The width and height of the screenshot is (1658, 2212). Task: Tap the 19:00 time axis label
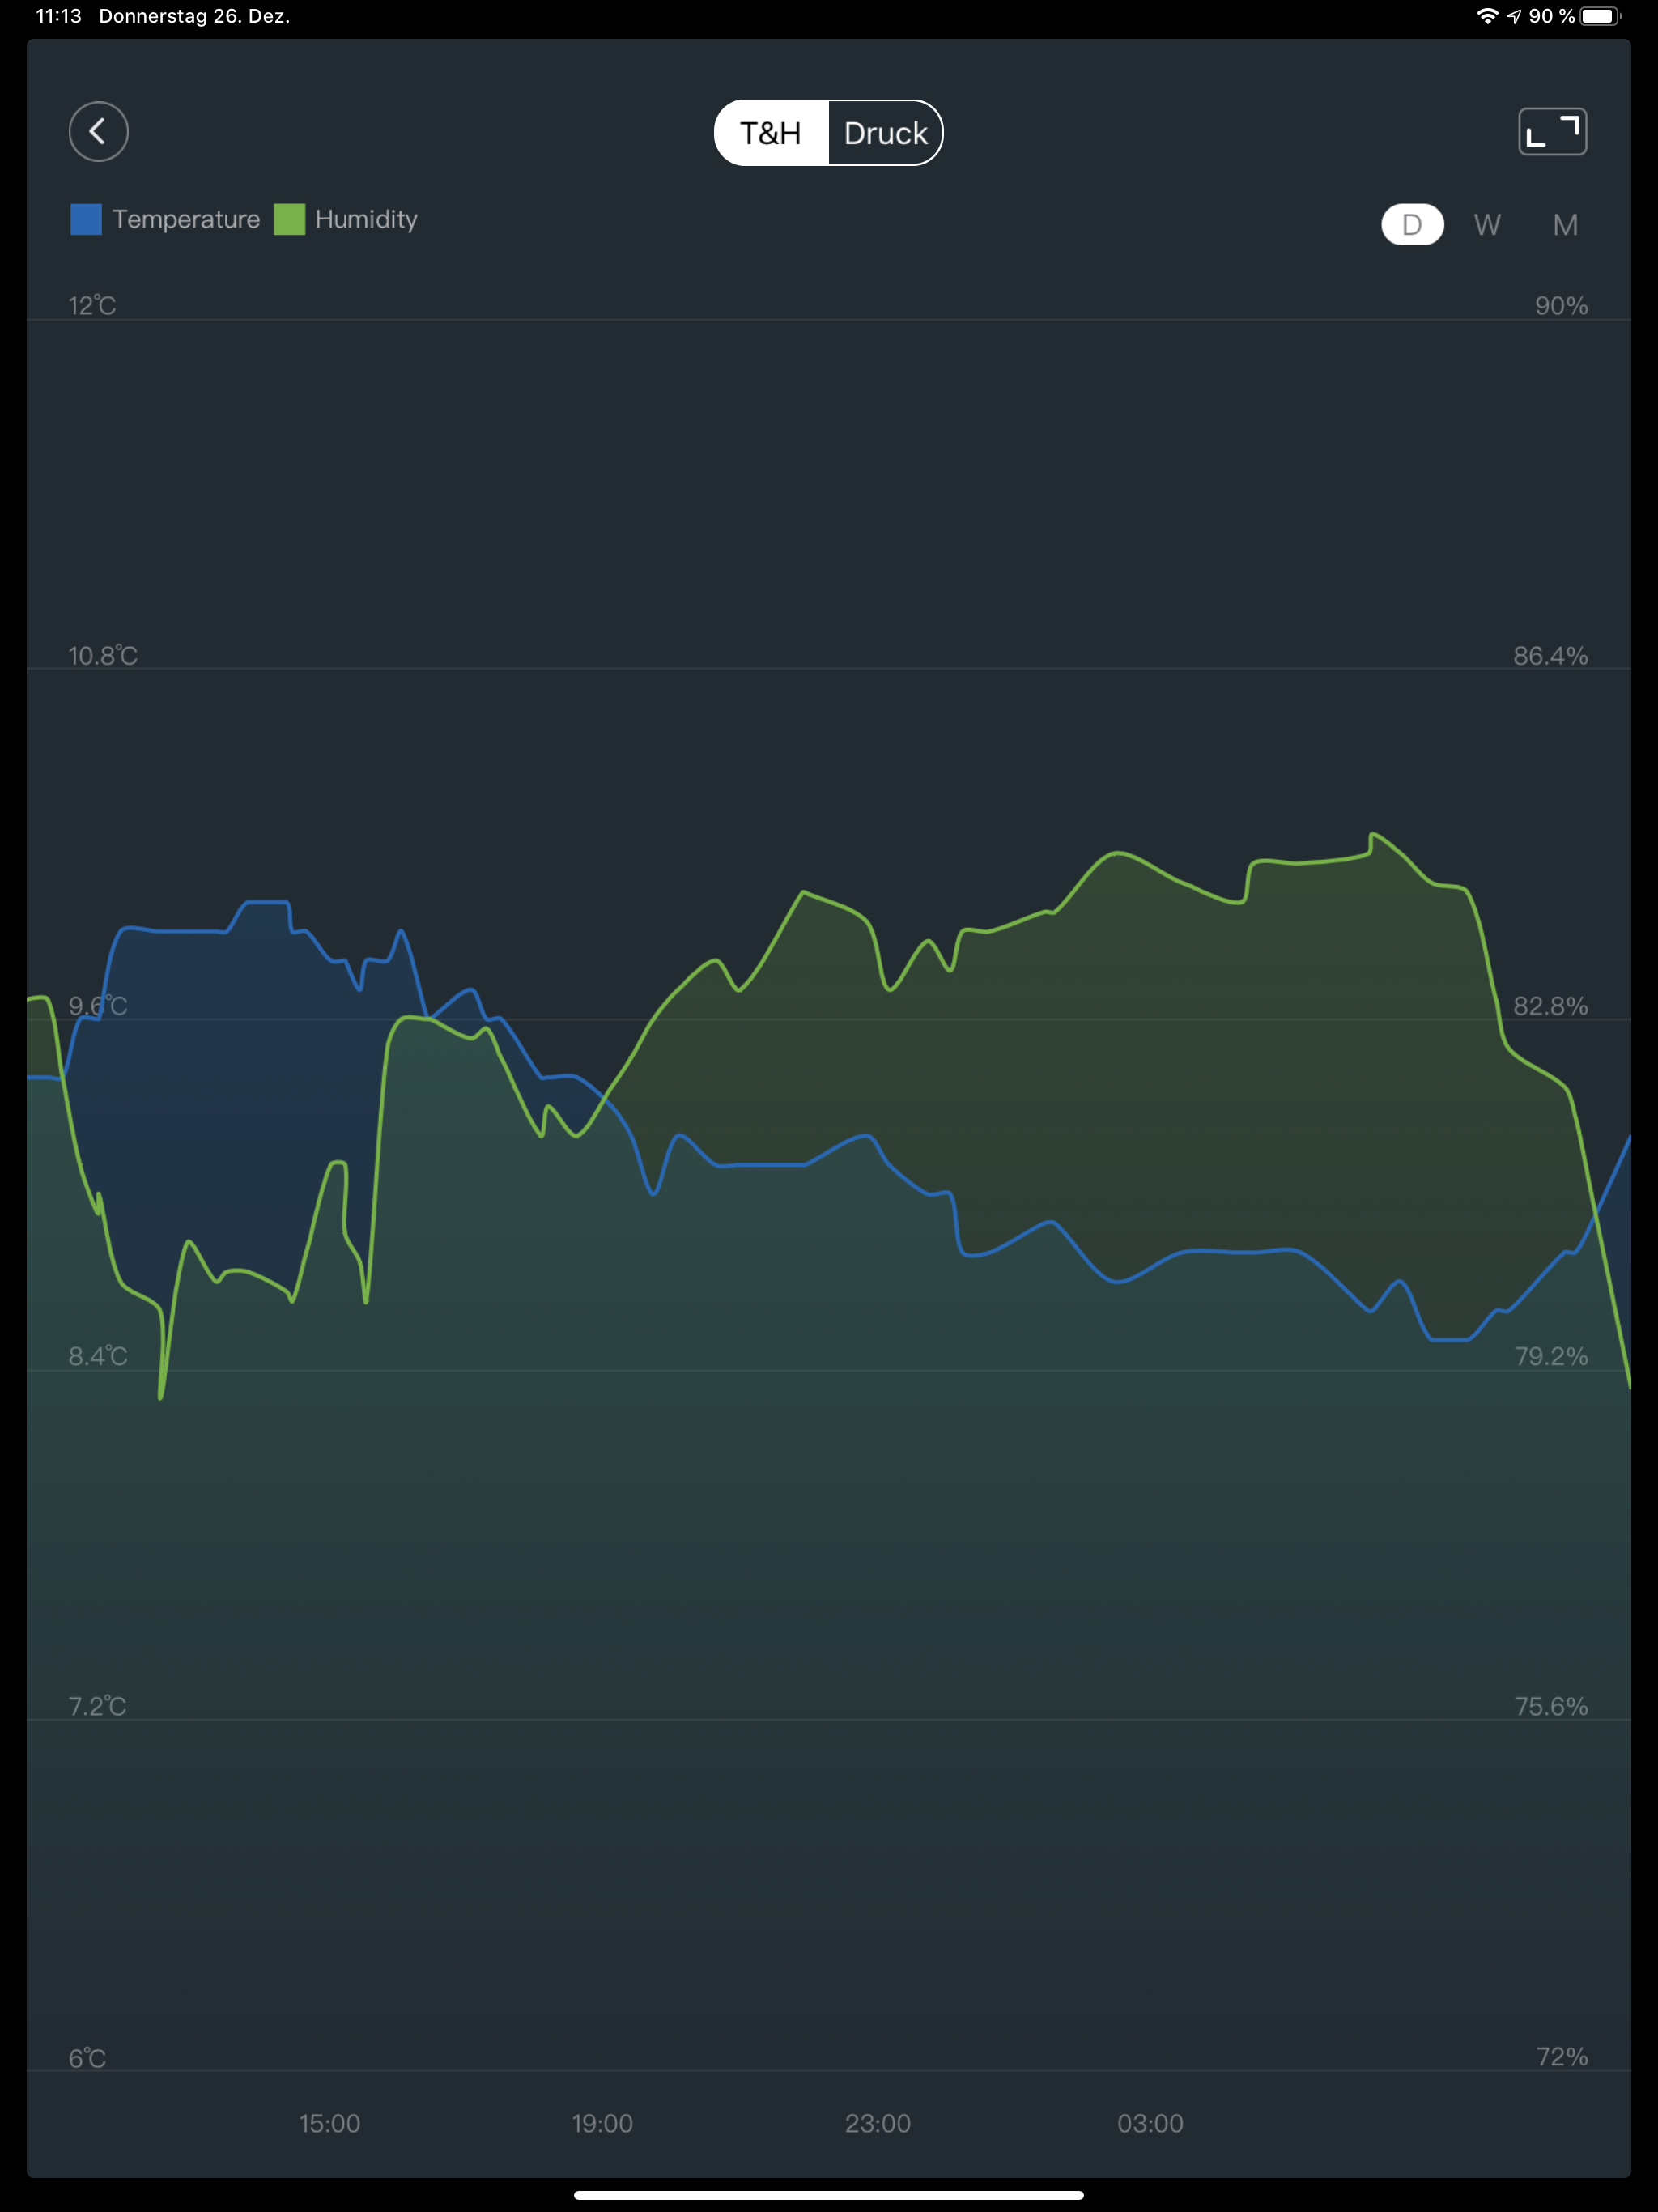(x=602, y=2123)
